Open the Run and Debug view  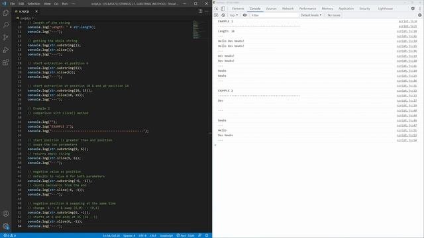[x=6, y=50]
